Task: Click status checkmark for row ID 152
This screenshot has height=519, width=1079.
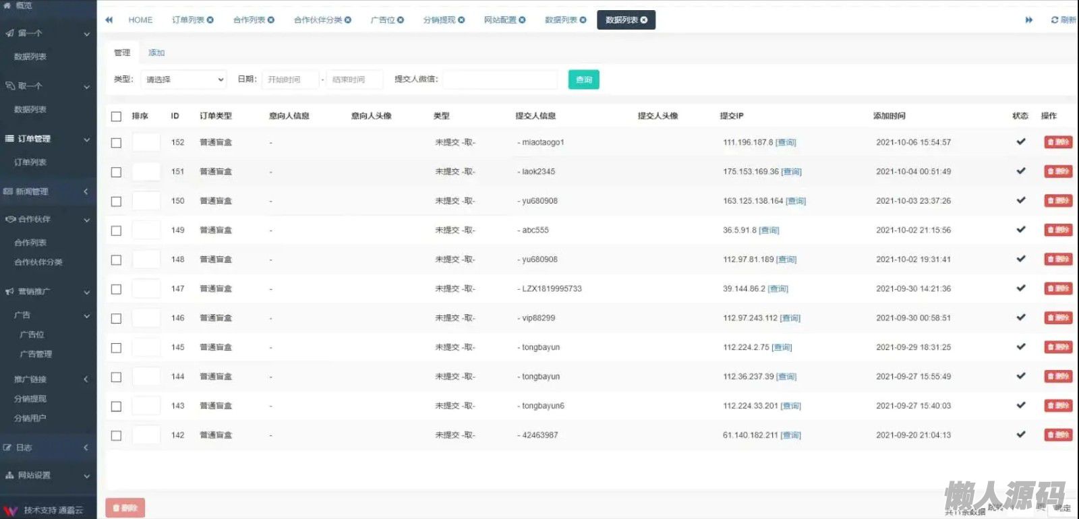Action: click(x=1020, y=142)
